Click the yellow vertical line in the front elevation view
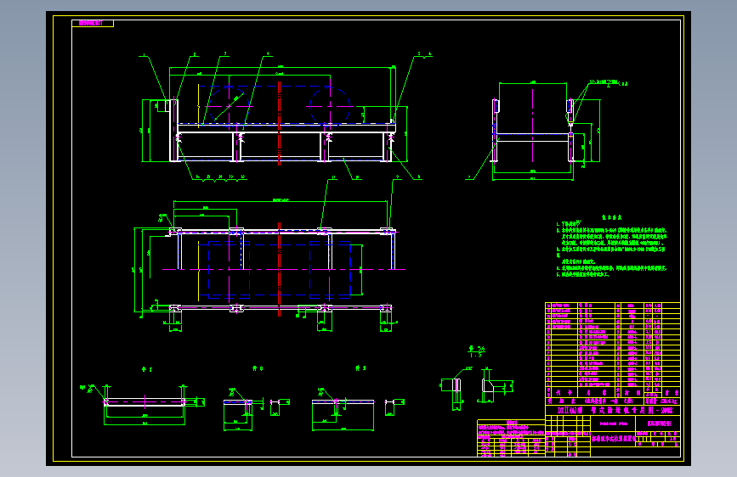Image resolution: width=737 pixels, height=477 pixels. point(198,105)
